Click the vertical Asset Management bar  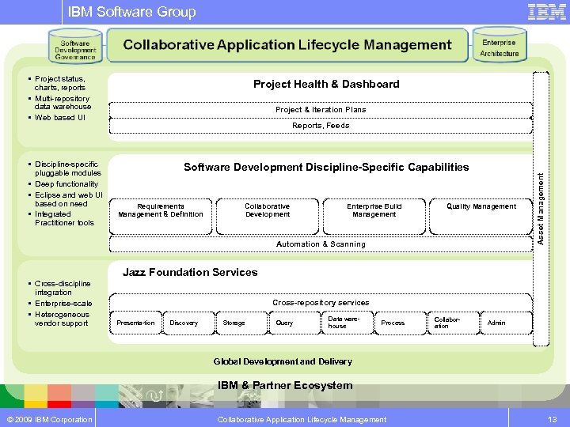click(x=541, y=209)
